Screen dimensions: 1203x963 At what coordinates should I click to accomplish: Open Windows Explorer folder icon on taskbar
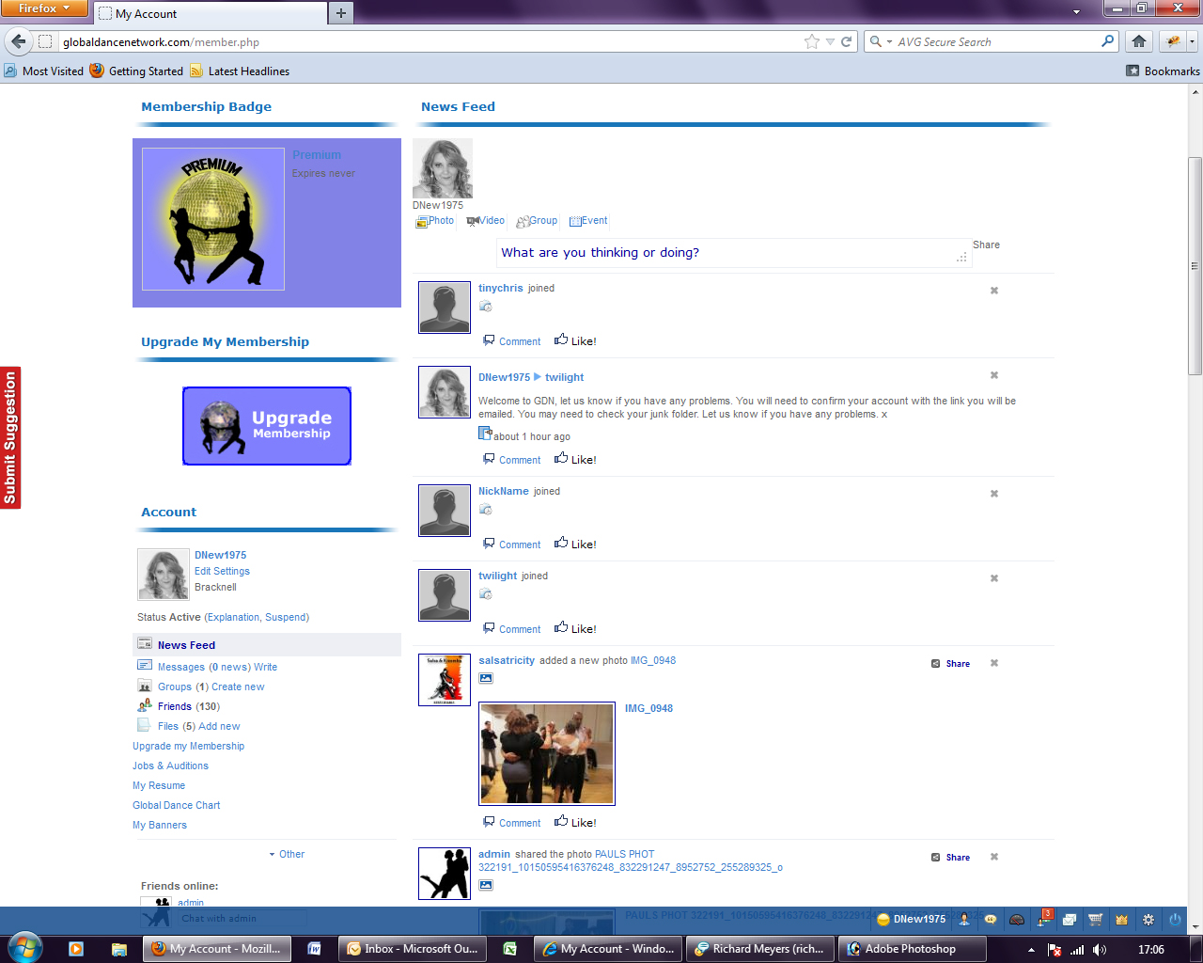[119, 949]
